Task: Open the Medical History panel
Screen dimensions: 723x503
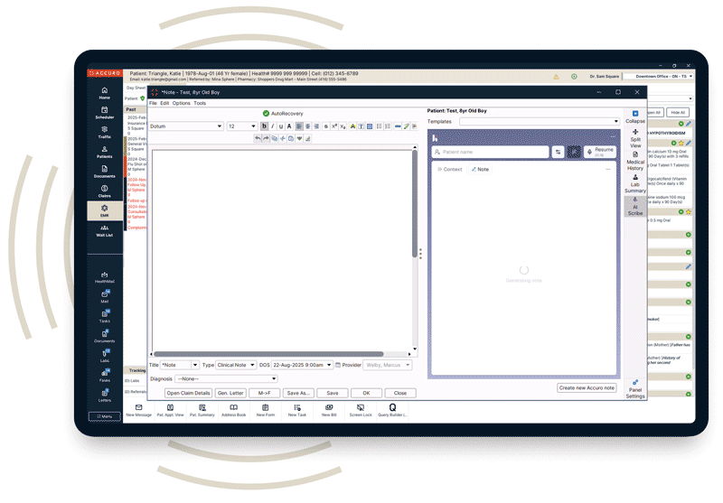Action: coord(635,161)
